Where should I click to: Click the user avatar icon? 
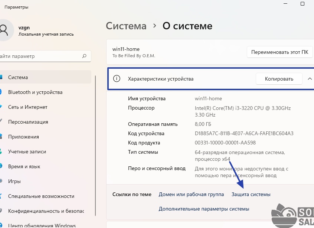[4, 30]
